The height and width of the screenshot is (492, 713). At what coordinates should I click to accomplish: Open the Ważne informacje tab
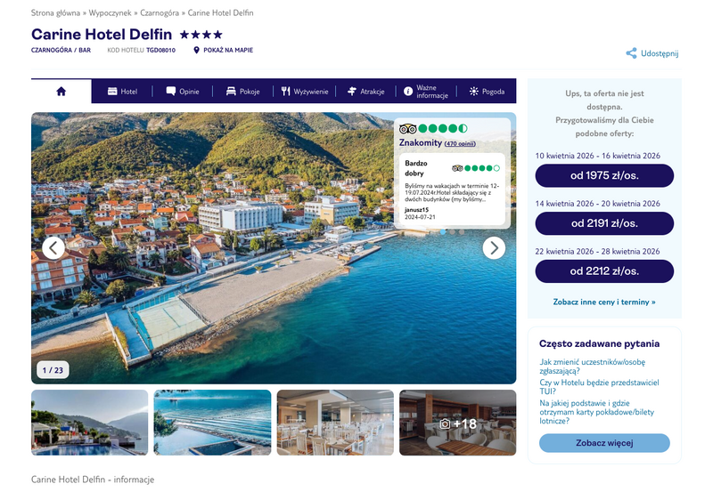tap(425, 92)
